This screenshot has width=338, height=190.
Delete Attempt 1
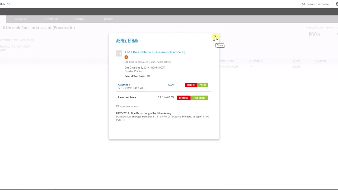click(191, 85)
